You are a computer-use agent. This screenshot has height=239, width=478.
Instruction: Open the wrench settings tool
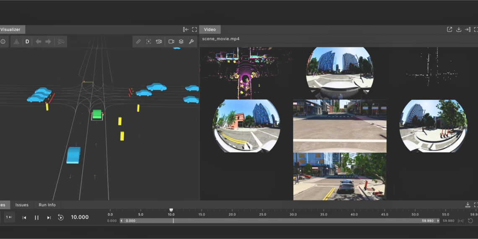pyautogui.click(x=191, y=42)
